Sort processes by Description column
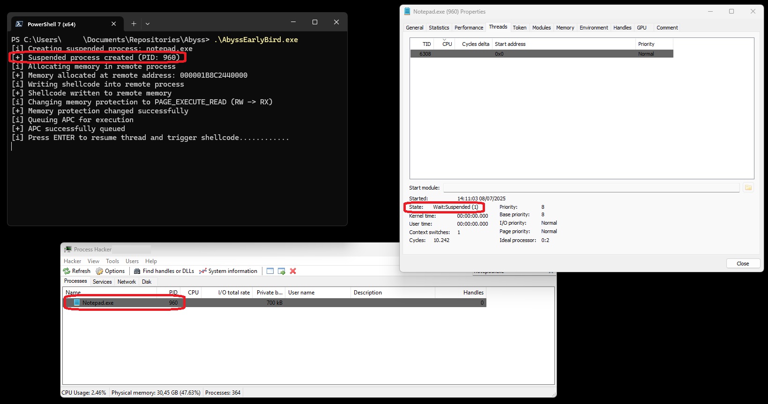768x404 pixels. pyautogui.click(x=393, y=293)
